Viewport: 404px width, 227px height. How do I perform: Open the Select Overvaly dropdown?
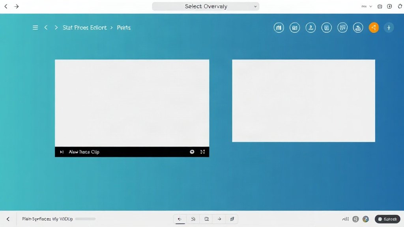pyautogui.click(x=206, y=6)
